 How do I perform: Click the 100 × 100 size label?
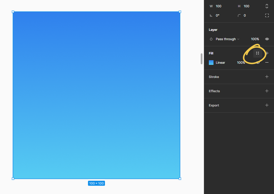point(96,183)
